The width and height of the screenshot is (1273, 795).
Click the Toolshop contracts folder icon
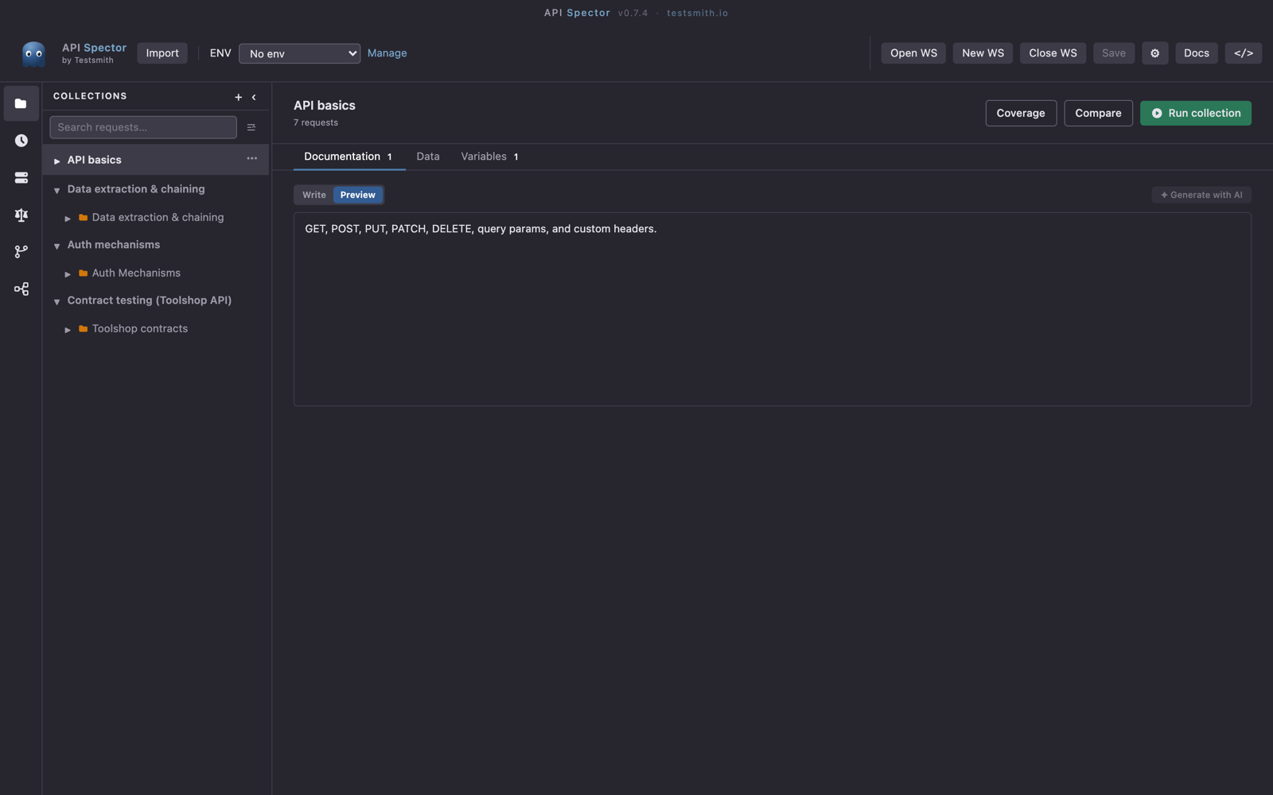point(83,329)
